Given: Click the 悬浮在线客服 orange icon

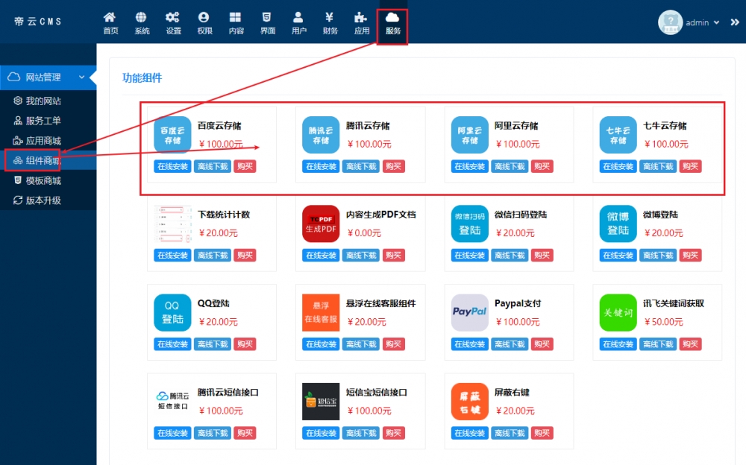Looking at the screenshot, I should coord(321,313).
